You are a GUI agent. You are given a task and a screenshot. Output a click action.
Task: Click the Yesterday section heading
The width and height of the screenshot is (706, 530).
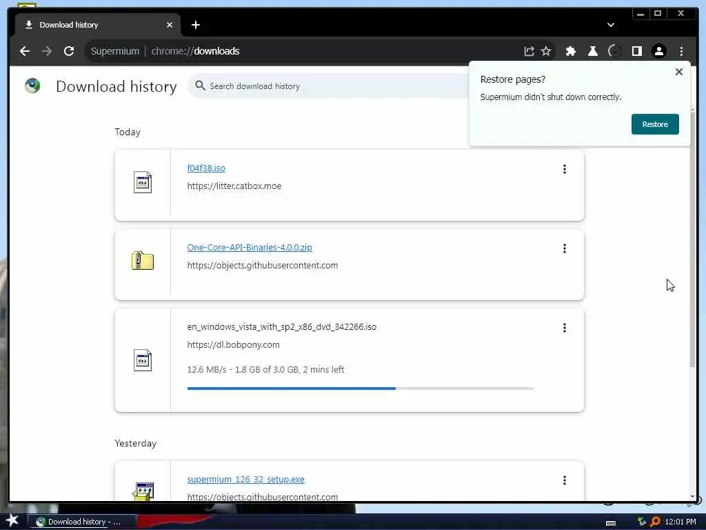click(x=136, y=443)
